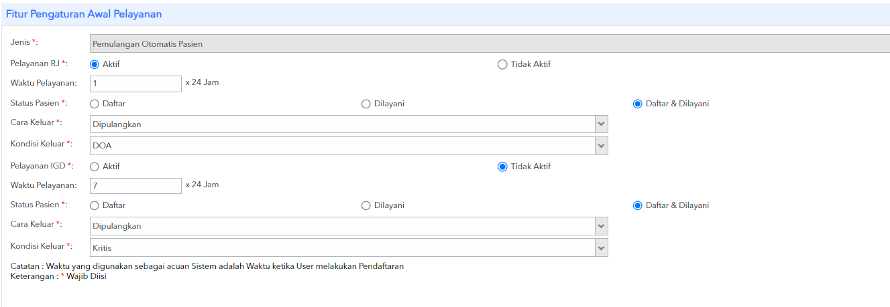Open second Cara Keluar dropdown arrow
Screen dimensions: 890x307
[x=601, y=226]
